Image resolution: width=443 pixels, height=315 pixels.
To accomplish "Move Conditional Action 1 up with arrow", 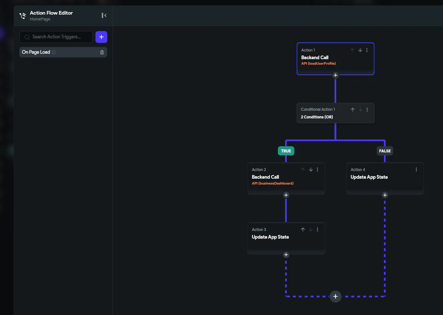I will tap(353, 109).
